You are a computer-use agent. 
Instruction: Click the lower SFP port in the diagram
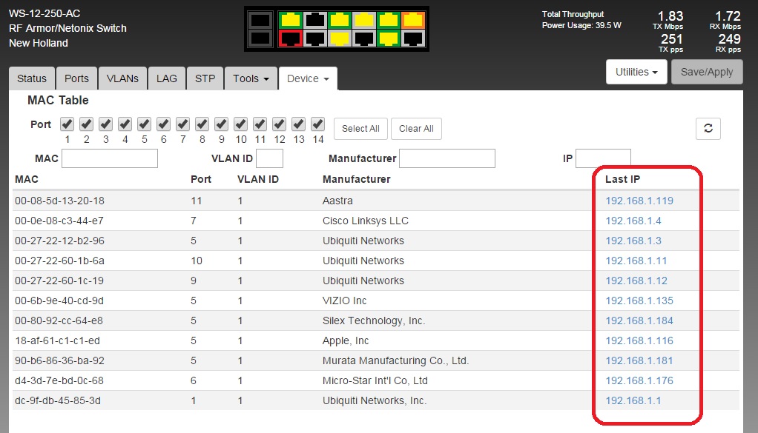260,38
